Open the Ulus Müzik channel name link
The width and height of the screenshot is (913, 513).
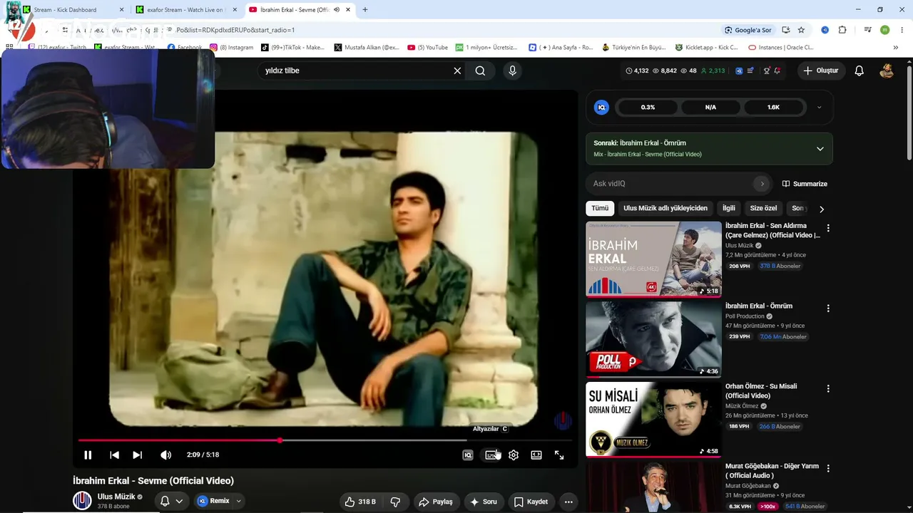click(x=116, y=497)
